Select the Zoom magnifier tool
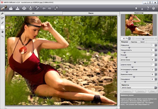This screenshot has width=158, height=109. coord(2,36)
